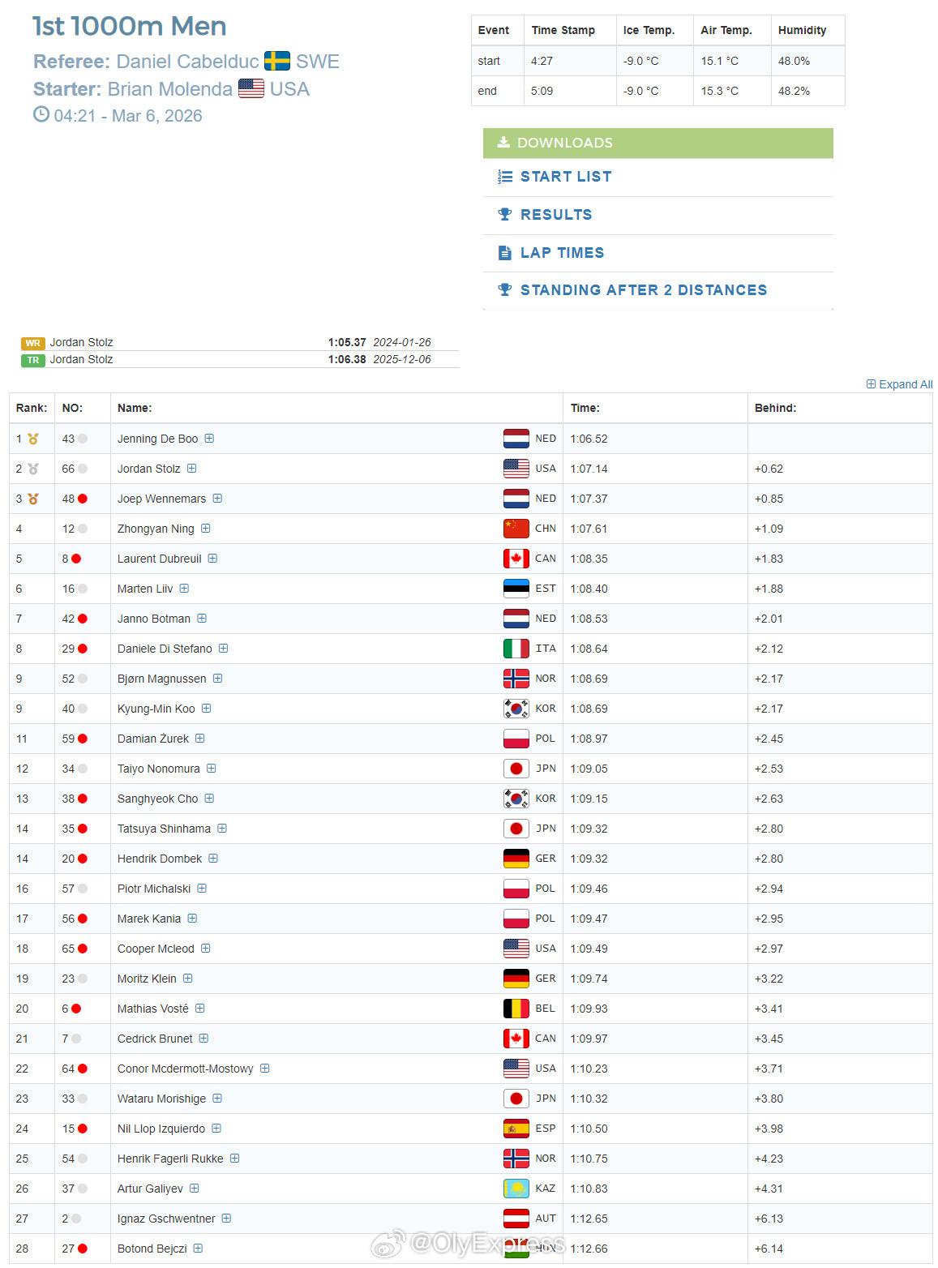Click Austria flag in Ignaz Gschwentner row
938x1268 pixels.
pos(516,1219)
